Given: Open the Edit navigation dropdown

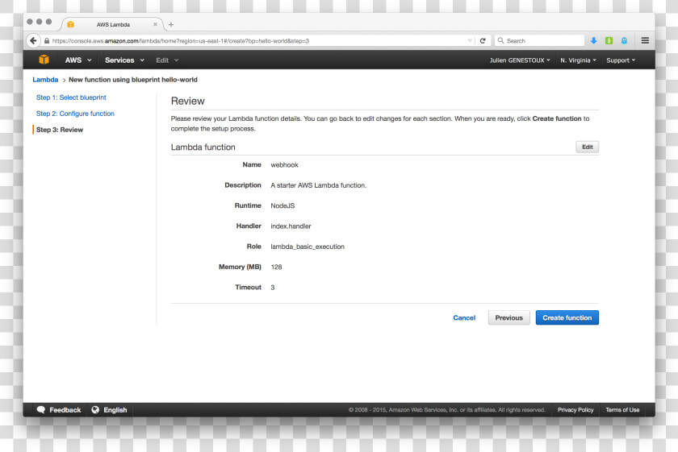Looking at the screenshot, I should point(167,60).
